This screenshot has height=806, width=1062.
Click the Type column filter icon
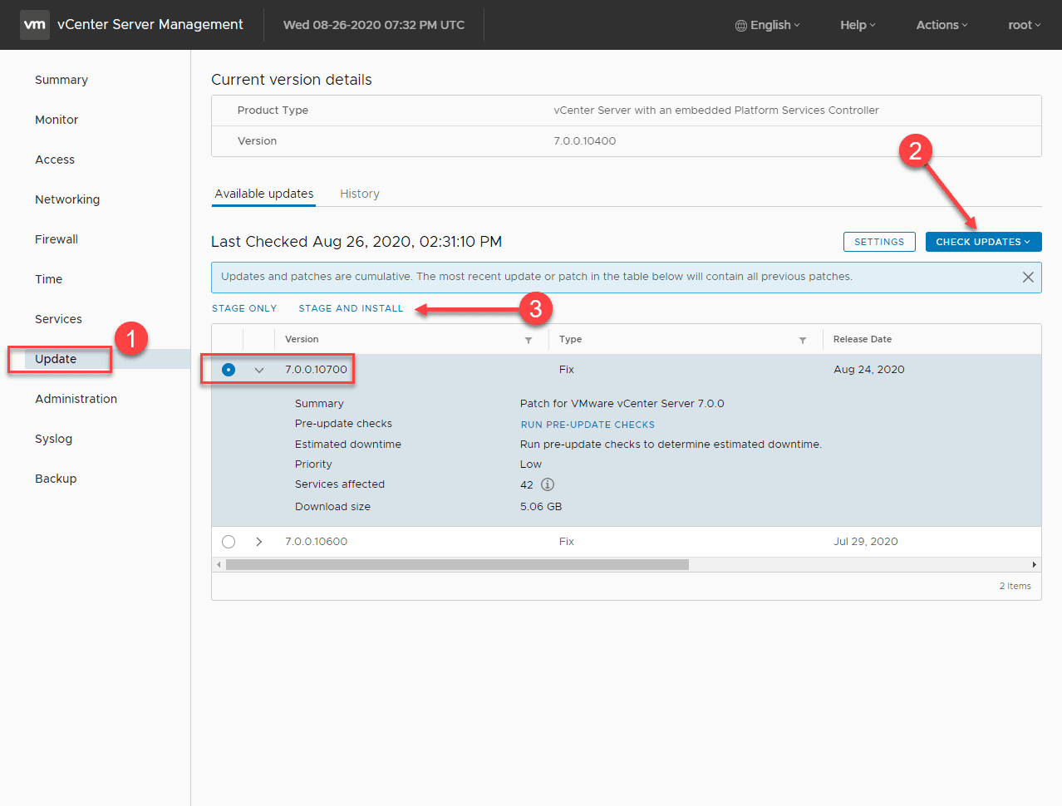(803, 340)
